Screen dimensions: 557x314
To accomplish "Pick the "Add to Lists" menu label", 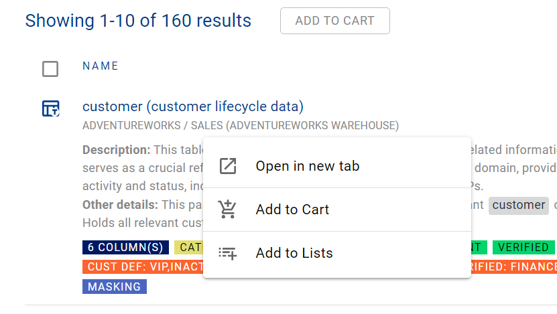I will coord(294,253).
